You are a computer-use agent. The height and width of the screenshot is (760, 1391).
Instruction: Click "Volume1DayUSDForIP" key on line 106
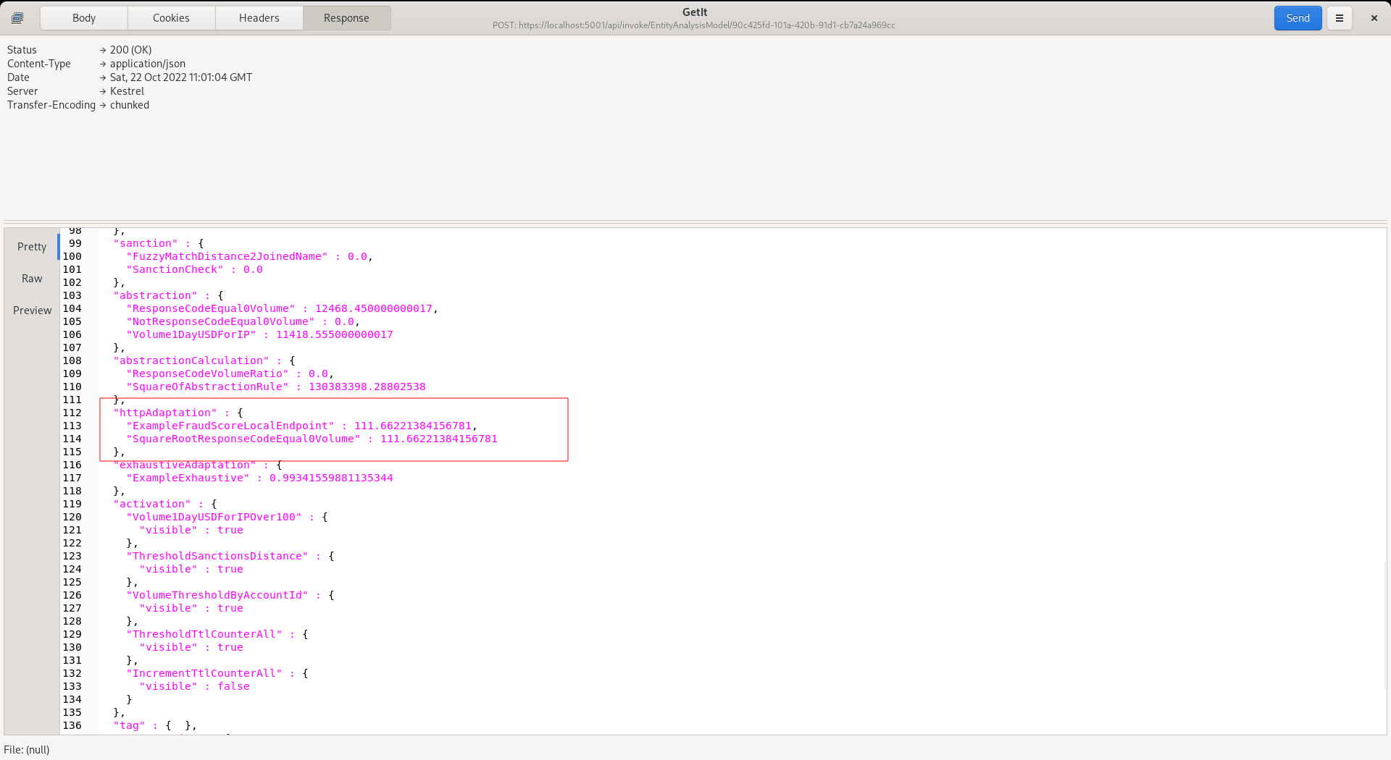click(x=191, y=335)
